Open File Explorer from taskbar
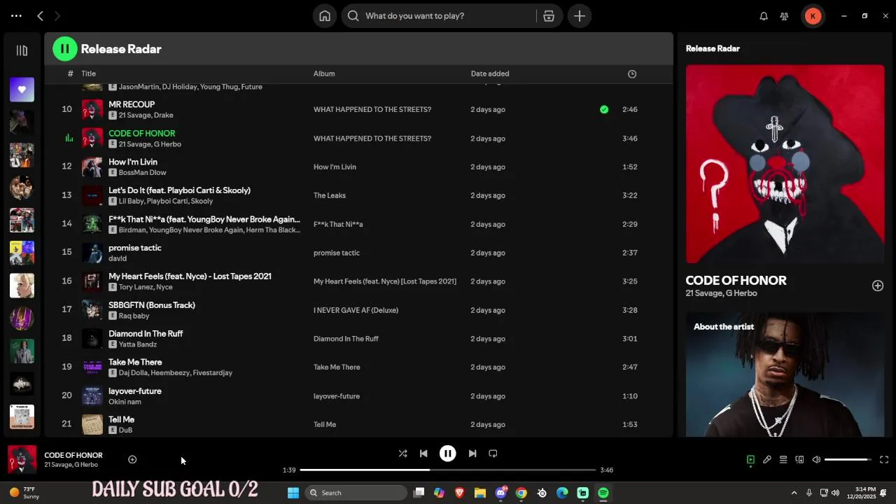This screenshot has width=896, height=504. click(x=480, y=493)
